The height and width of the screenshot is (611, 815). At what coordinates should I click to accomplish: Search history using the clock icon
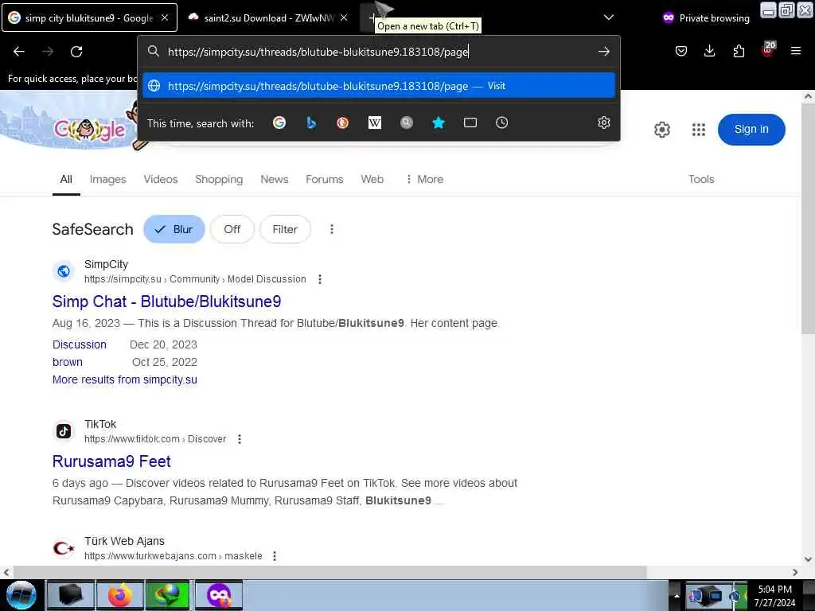501,123
